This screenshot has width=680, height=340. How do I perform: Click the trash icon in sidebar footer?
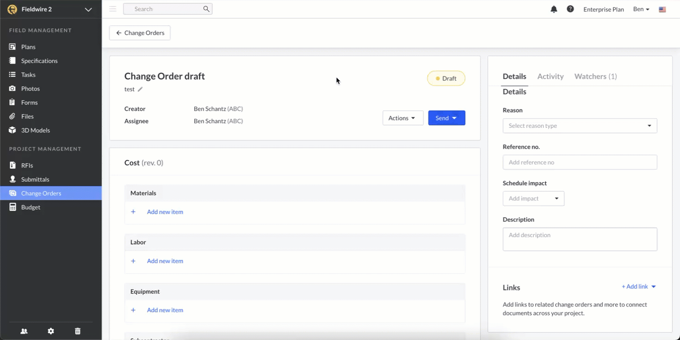(78, 331)
